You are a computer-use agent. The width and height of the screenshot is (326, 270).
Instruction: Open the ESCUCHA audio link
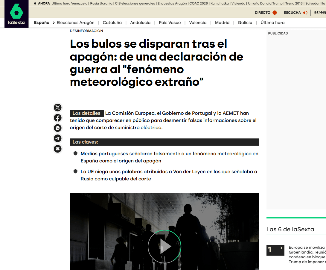click(295, 13)
